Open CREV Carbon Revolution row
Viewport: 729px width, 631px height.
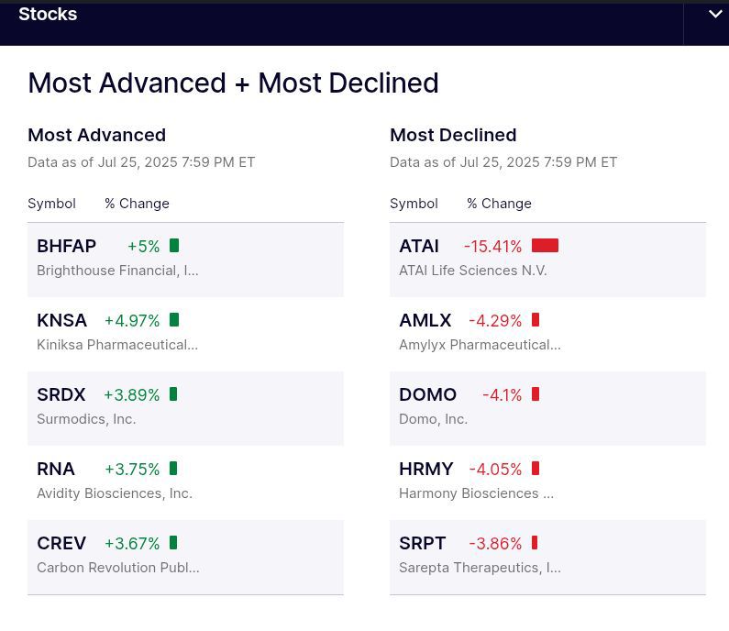[x=61, y=544]
